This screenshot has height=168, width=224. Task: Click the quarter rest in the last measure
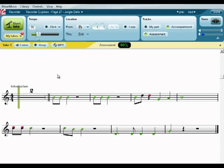click(x=183, y=129)
